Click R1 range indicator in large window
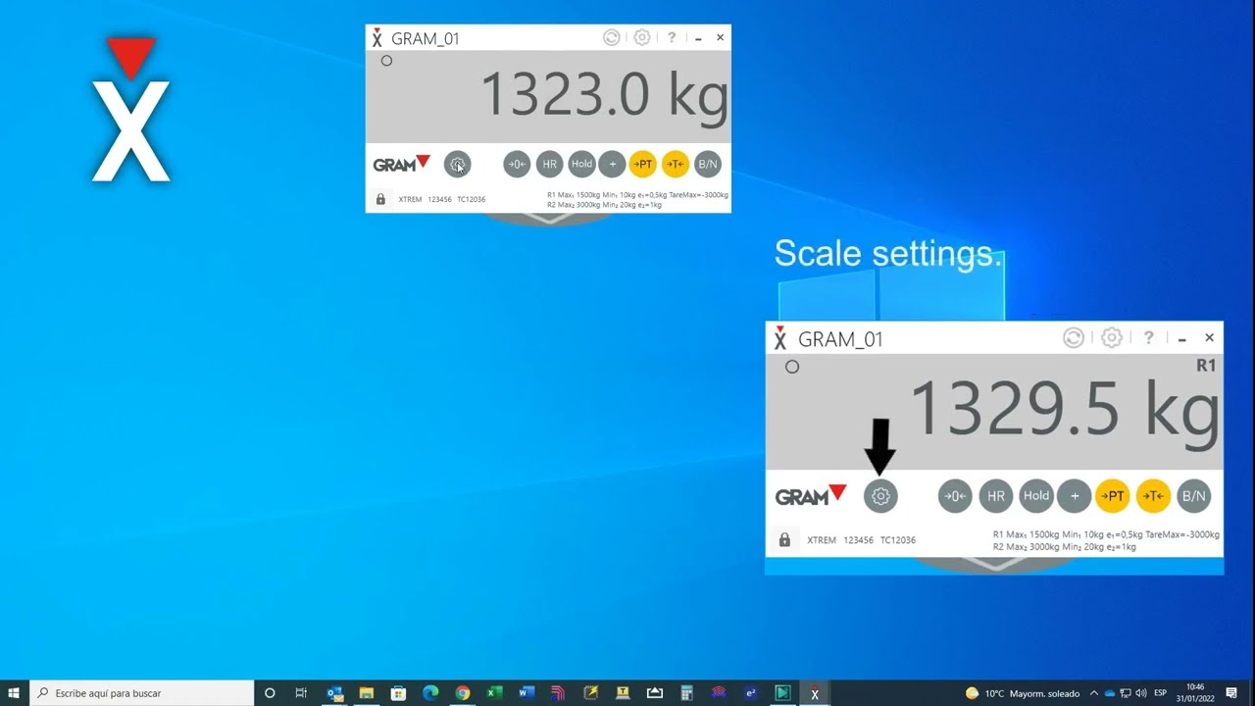The width and height of the screenshot is (1255, 706). 1206,366
